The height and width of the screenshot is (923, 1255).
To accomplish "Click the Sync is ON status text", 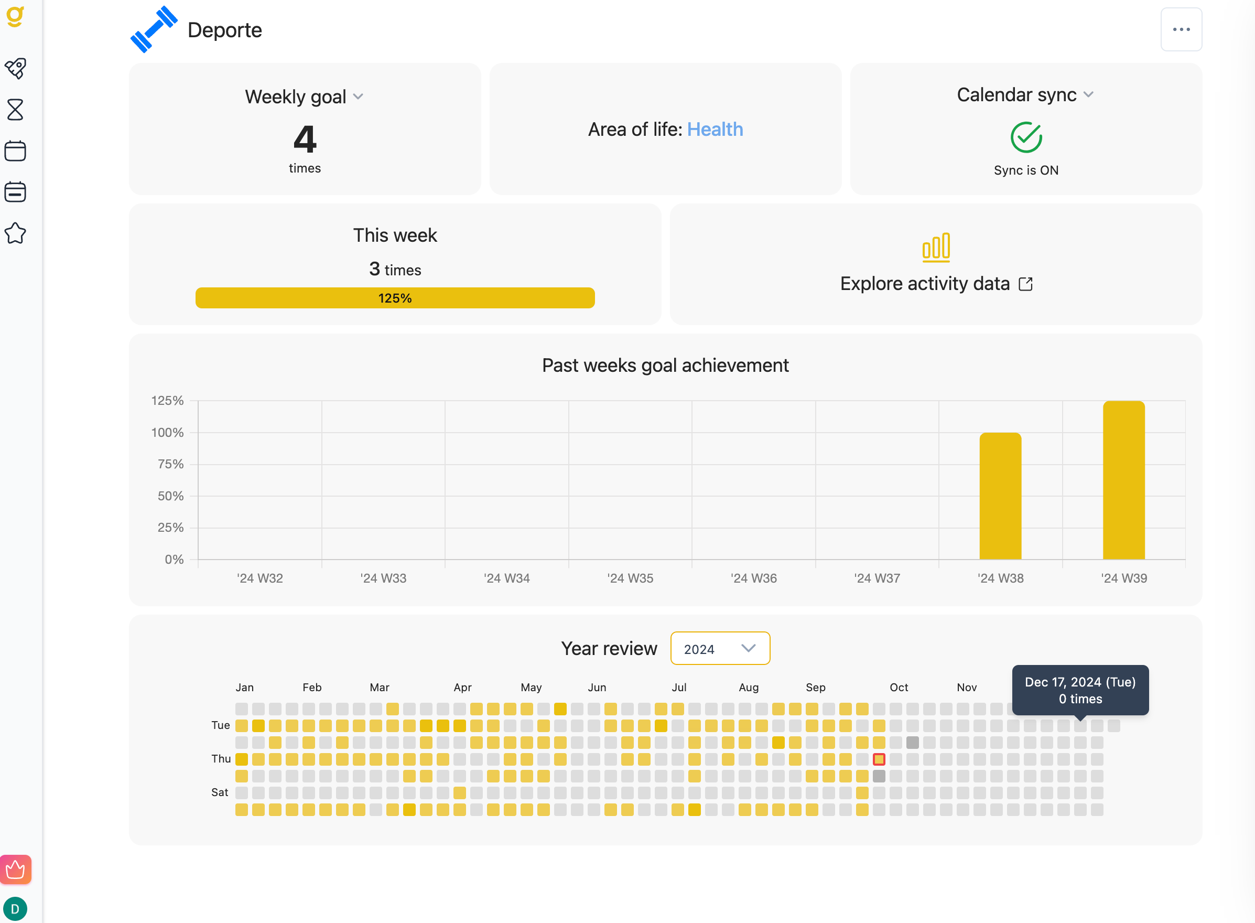I will (1026, 170).
